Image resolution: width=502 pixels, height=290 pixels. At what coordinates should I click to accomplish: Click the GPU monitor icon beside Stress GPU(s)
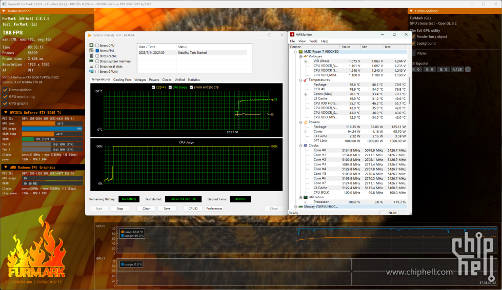(92, 72)
